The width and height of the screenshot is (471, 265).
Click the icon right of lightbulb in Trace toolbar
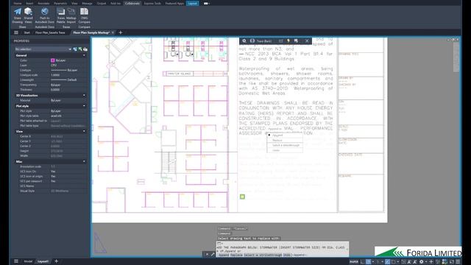[296, 41]
